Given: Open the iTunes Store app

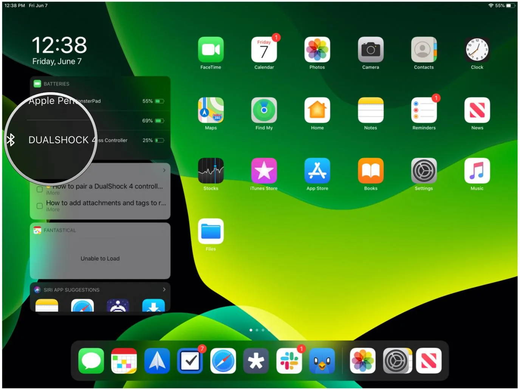Looking at the screenshot, I should (264, 170).
